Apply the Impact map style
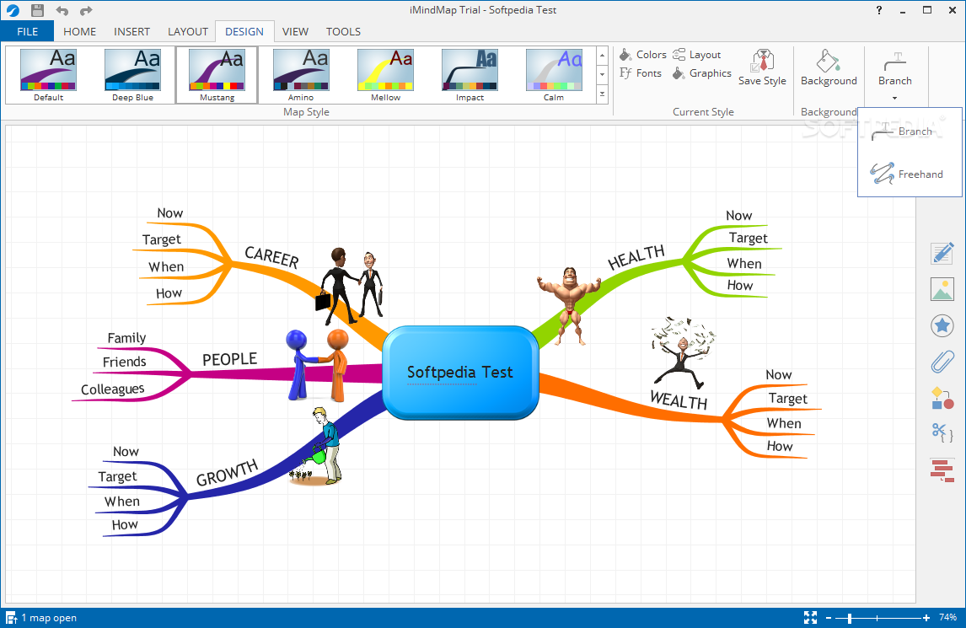 [470, 74]
